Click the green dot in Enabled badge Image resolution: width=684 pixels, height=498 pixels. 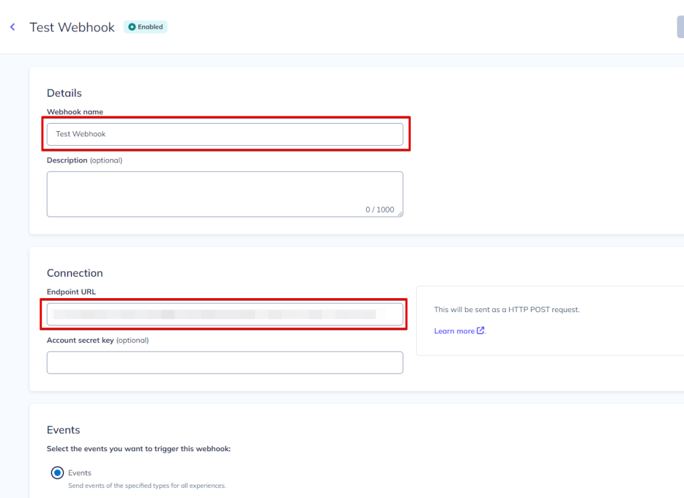click(x=132, y=27)
